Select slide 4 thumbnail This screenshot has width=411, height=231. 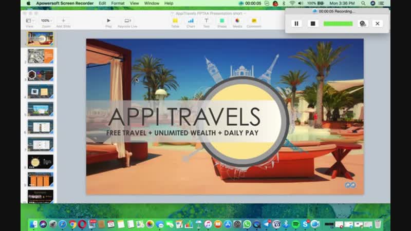[x=41, y=91]
